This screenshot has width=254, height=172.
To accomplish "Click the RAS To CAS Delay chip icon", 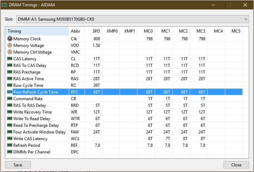I will point(10,65).
